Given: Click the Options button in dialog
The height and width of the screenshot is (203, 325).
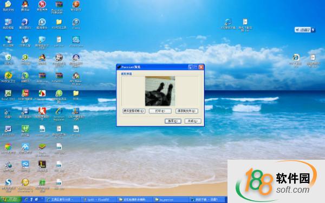Looking at the screenshot, I should click(x=173, y=121).
